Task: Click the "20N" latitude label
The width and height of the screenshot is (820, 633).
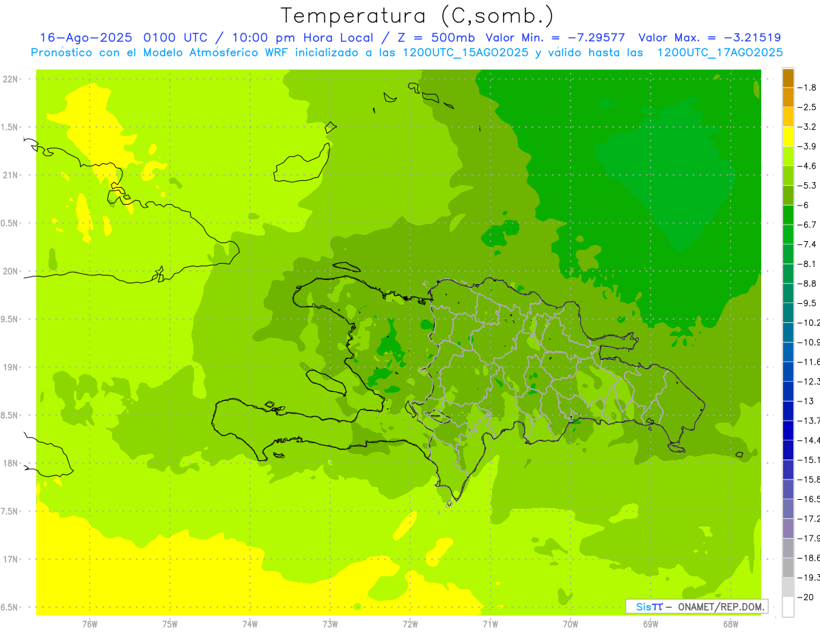Action: point(10,271)
